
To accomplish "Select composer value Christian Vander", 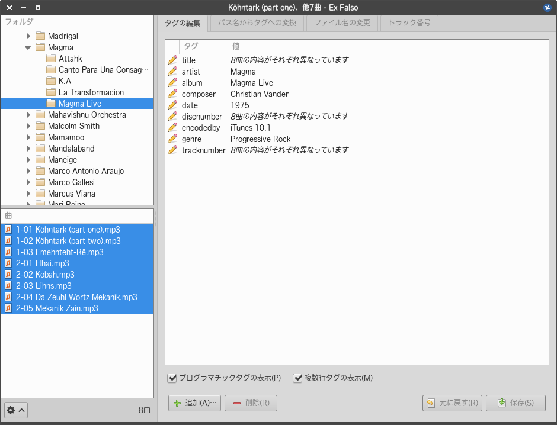I will 260,94.
